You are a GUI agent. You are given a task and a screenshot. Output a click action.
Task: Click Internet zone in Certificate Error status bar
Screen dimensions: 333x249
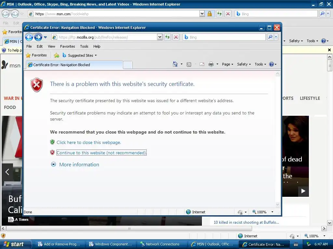click(195, 212)
